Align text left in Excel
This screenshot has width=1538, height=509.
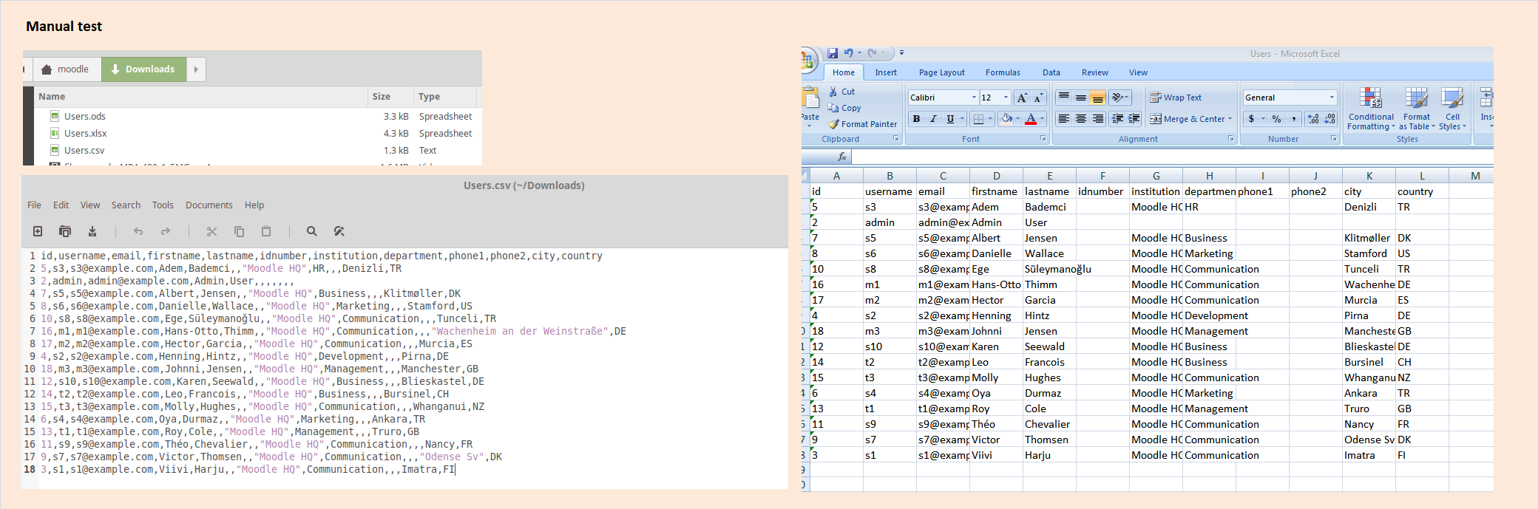click(x=1063, y=119)
